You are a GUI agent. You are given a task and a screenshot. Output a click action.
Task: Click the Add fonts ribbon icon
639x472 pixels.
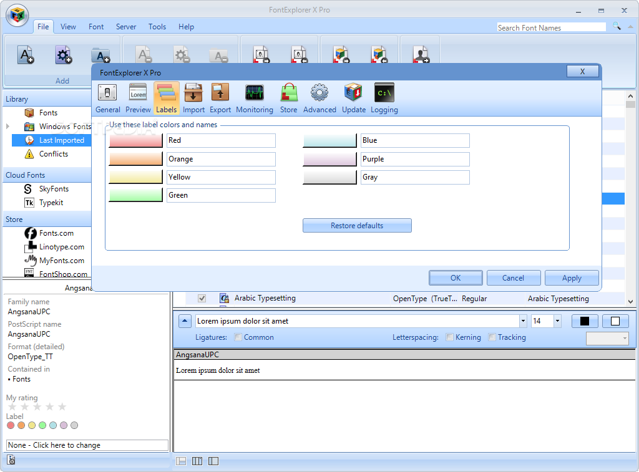tap(26, 55)
